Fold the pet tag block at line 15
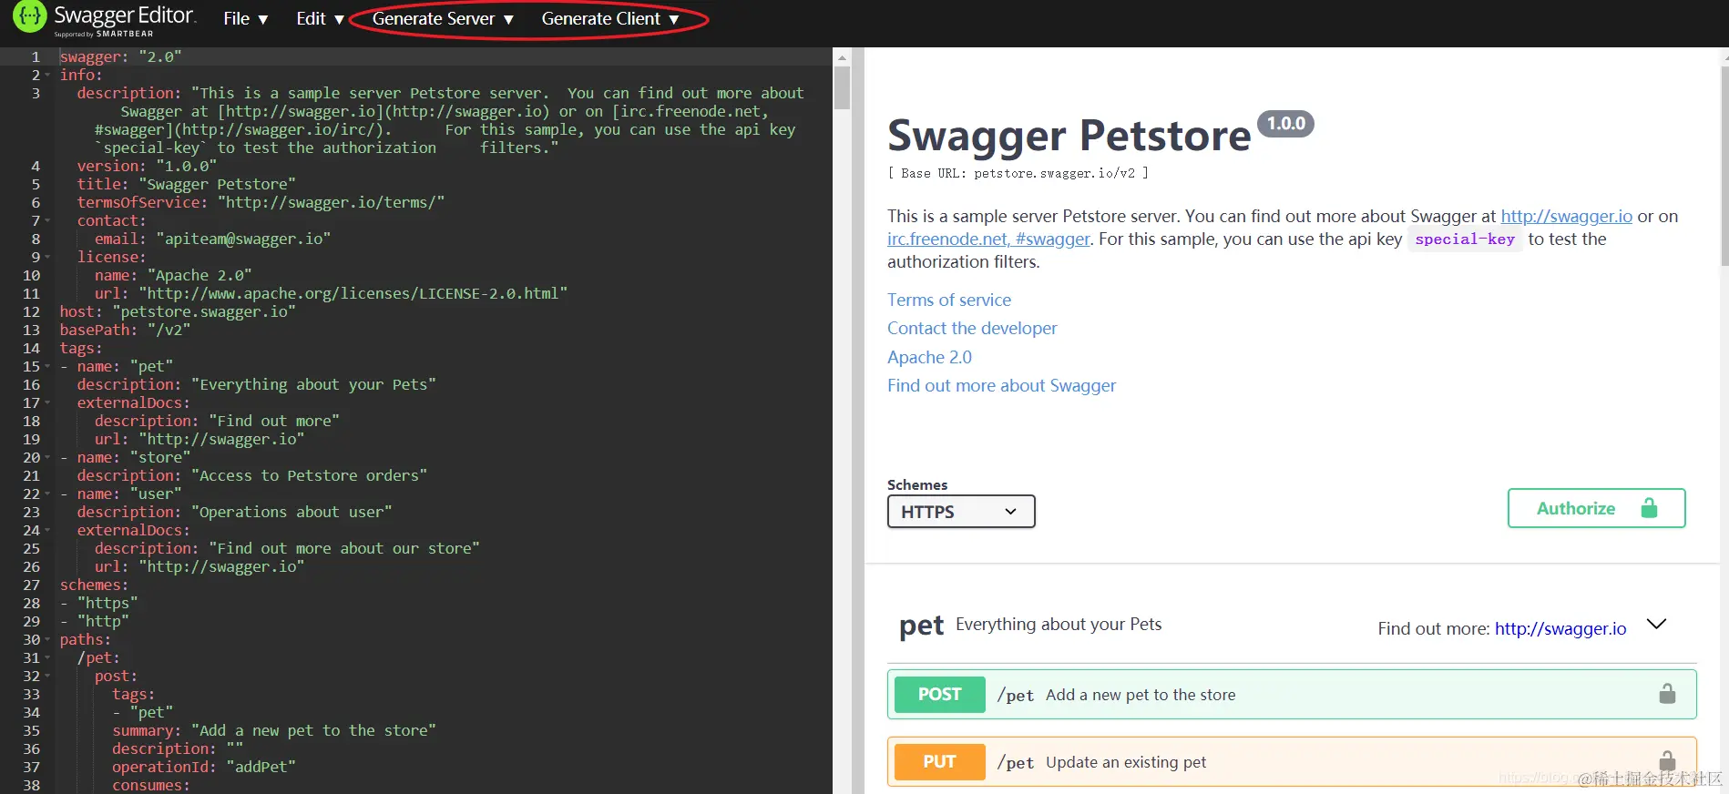This screenshot has width=1729, height=794. pos(47,366)
